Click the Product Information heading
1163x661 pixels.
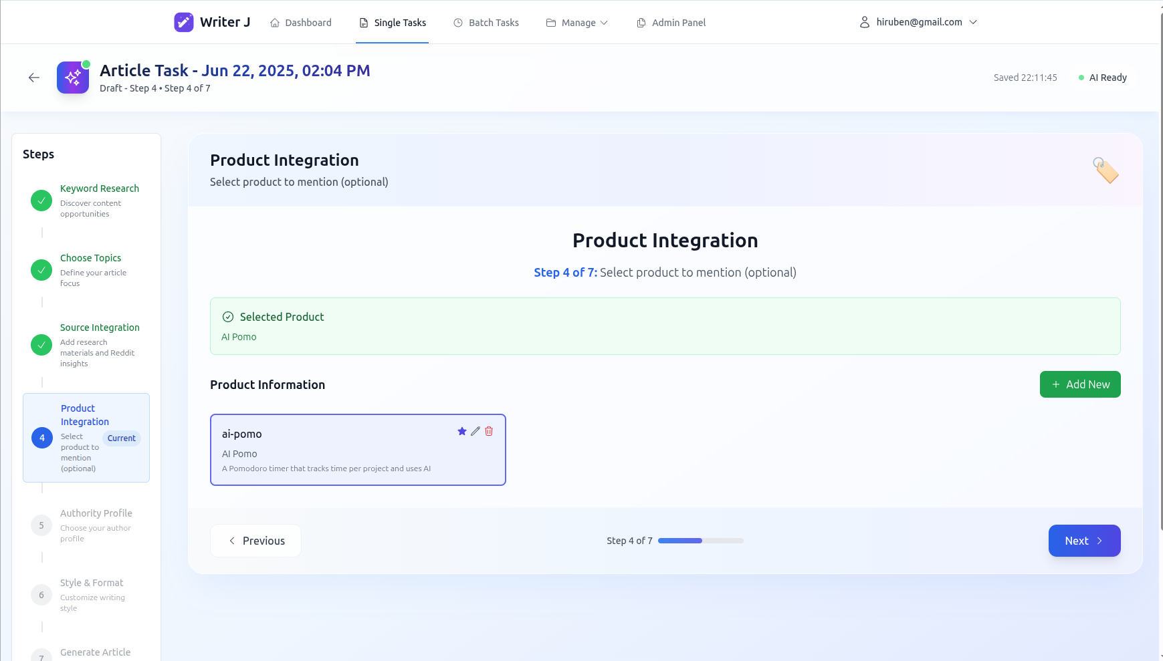[268, 385]
